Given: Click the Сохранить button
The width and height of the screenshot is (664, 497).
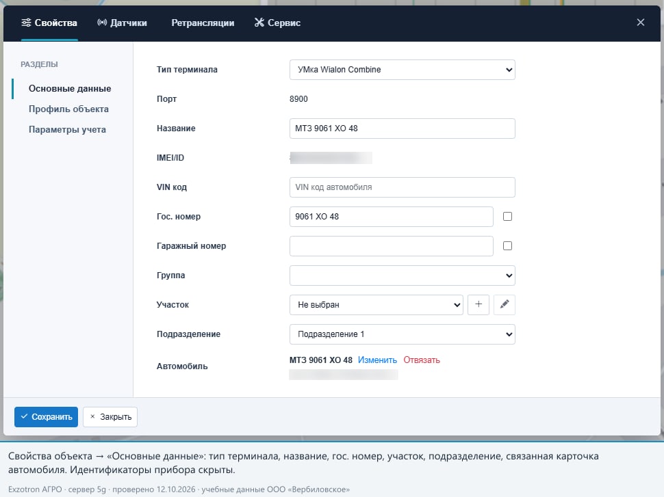Looking at the screenshot, I should pyautogui.click(x=46, y=417).
